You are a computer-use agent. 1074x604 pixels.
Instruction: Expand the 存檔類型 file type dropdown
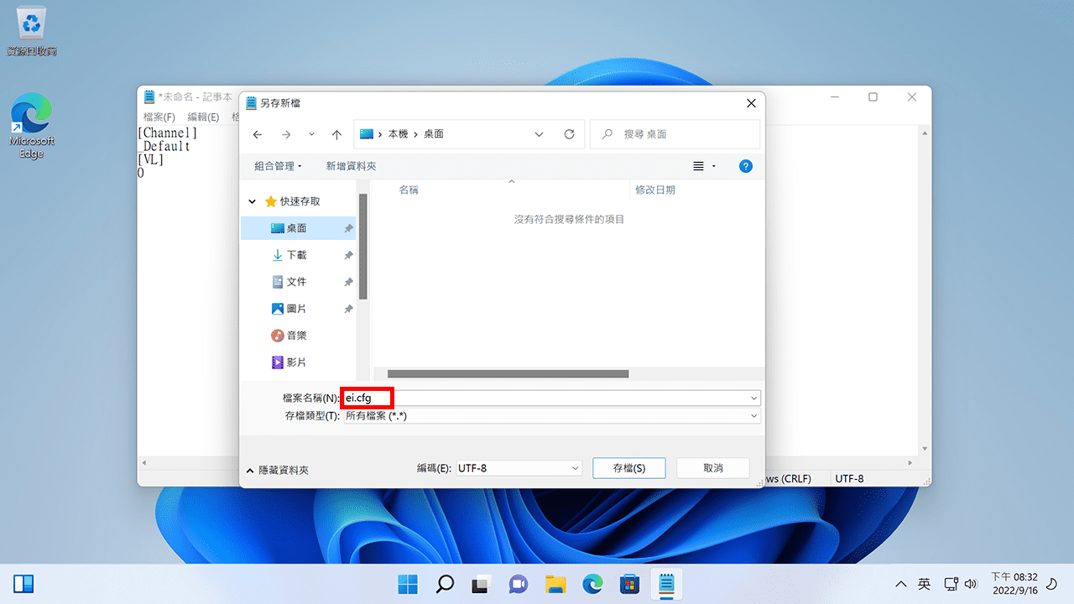click(x=753, y=416)
